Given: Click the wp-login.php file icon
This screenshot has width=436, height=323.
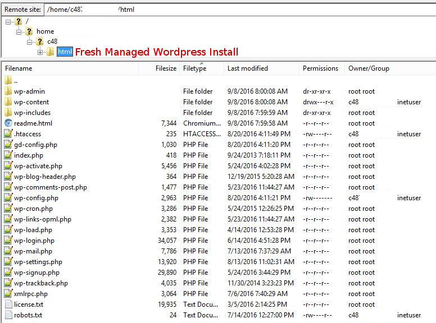Looking at the screenshot, I should pos(8,241).
